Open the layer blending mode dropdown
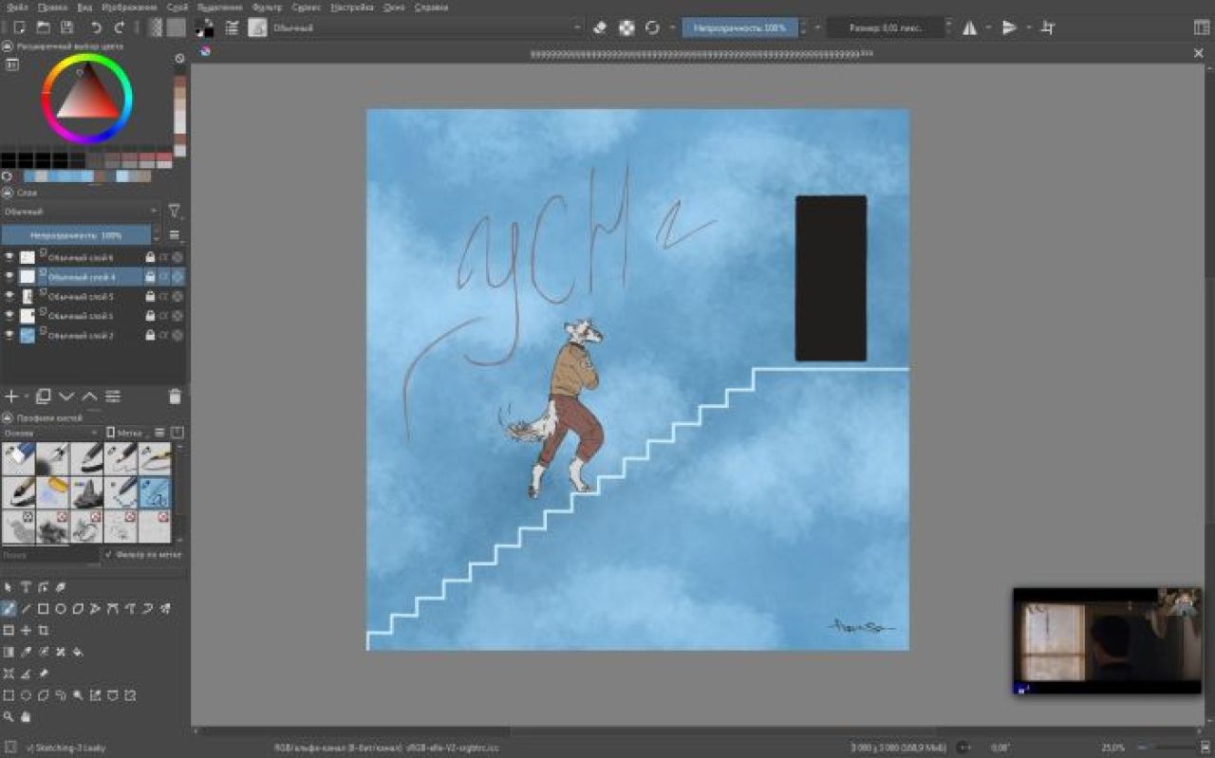1215x758 pixels. 80,211
